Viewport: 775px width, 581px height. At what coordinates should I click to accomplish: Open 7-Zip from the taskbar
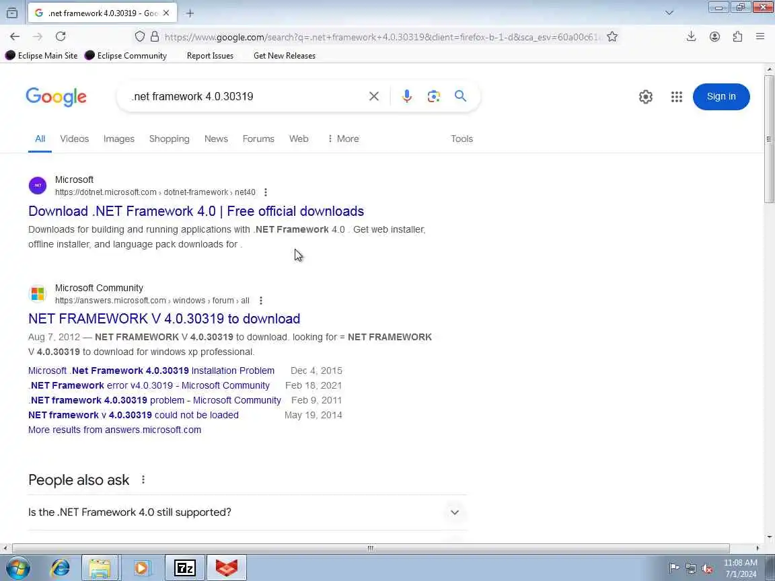(x=185, y=568)
